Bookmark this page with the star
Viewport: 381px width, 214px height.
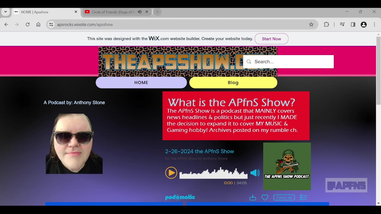click(x=311, y=24)
